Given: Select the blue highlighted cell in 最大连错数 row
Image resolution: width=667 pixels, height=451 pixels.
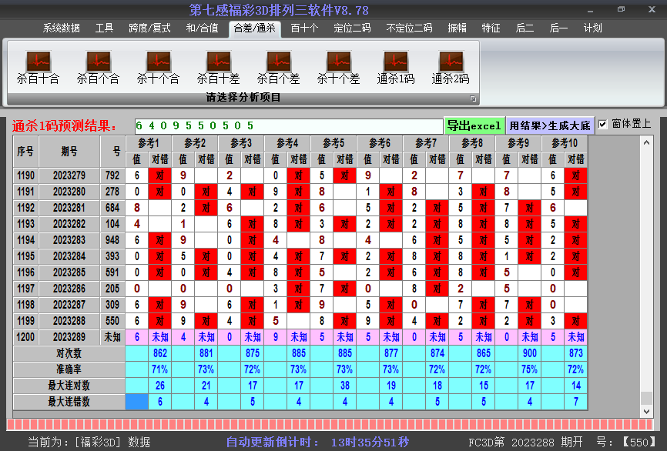Looking at the screenshot, I should 136,402.
